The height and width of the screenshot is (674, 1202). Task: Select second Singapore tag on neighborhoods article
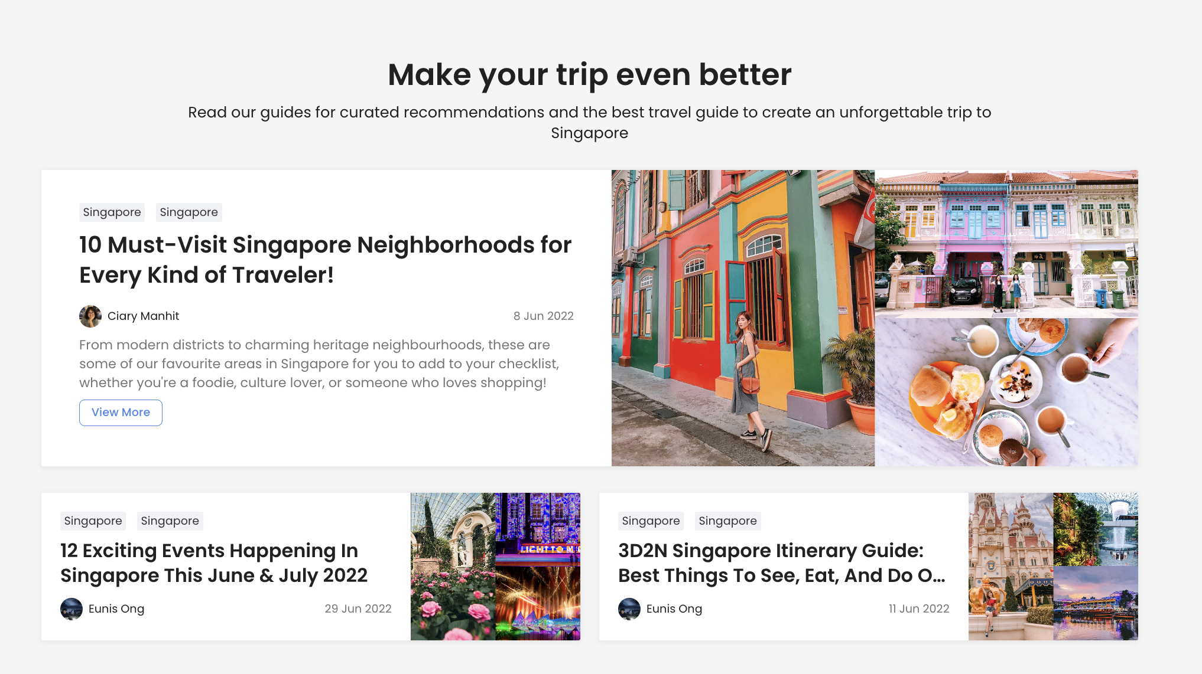[x=189, y=212]
